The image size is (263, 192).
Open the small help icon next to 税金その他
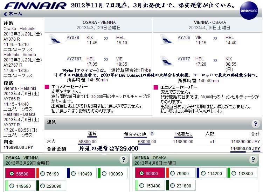tap(152, 133)
